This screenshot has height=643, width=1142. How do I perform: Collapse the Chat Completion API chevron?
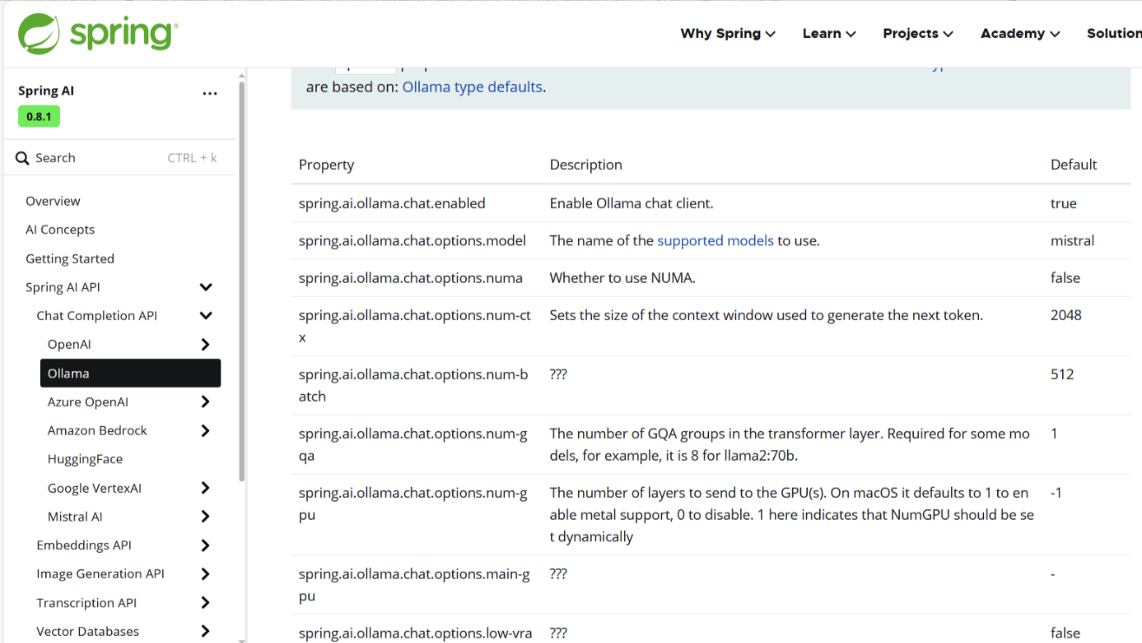point(206,316)
